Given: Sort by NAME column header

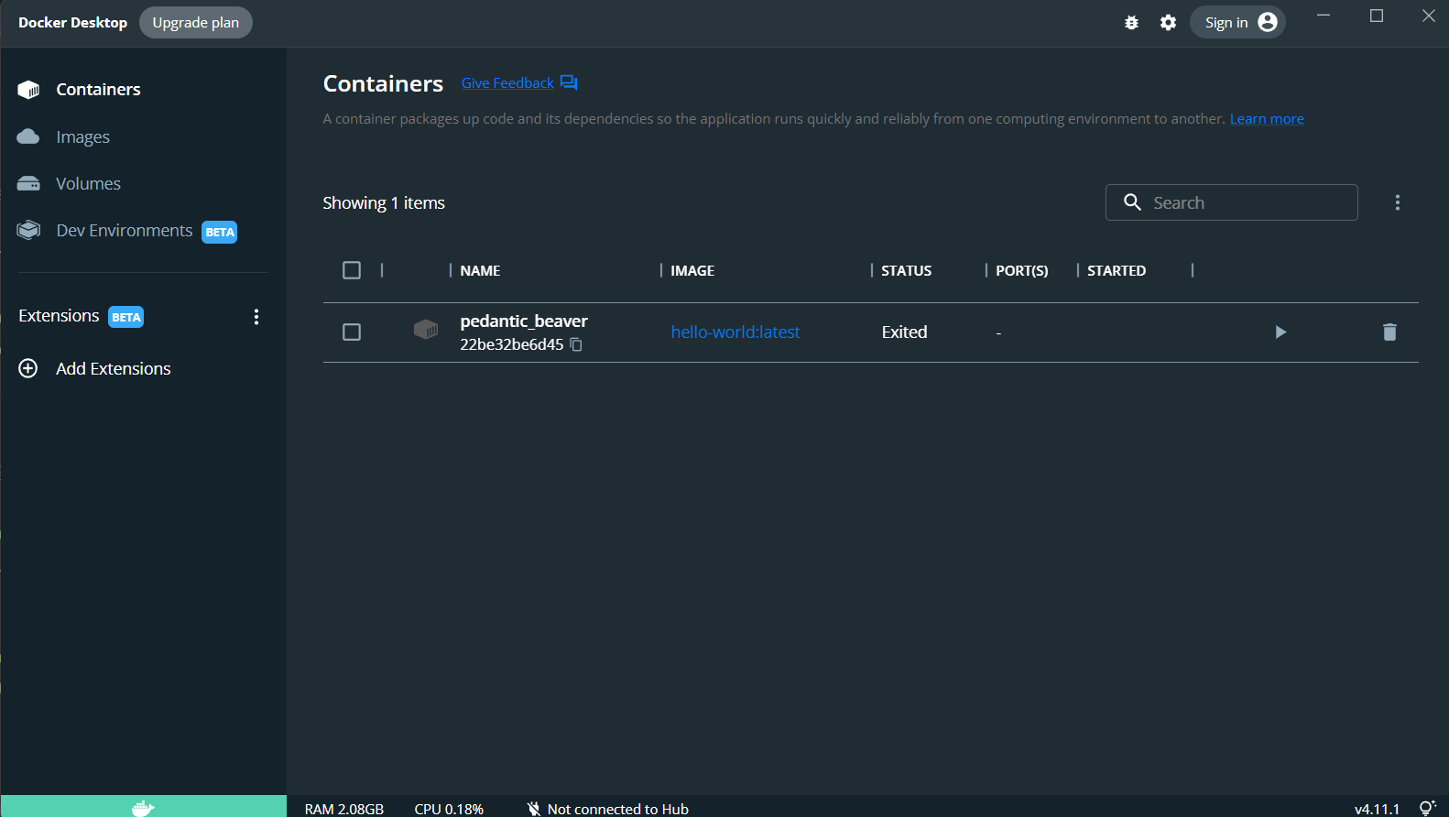Looking at the screenshot, I should (480, 271).
